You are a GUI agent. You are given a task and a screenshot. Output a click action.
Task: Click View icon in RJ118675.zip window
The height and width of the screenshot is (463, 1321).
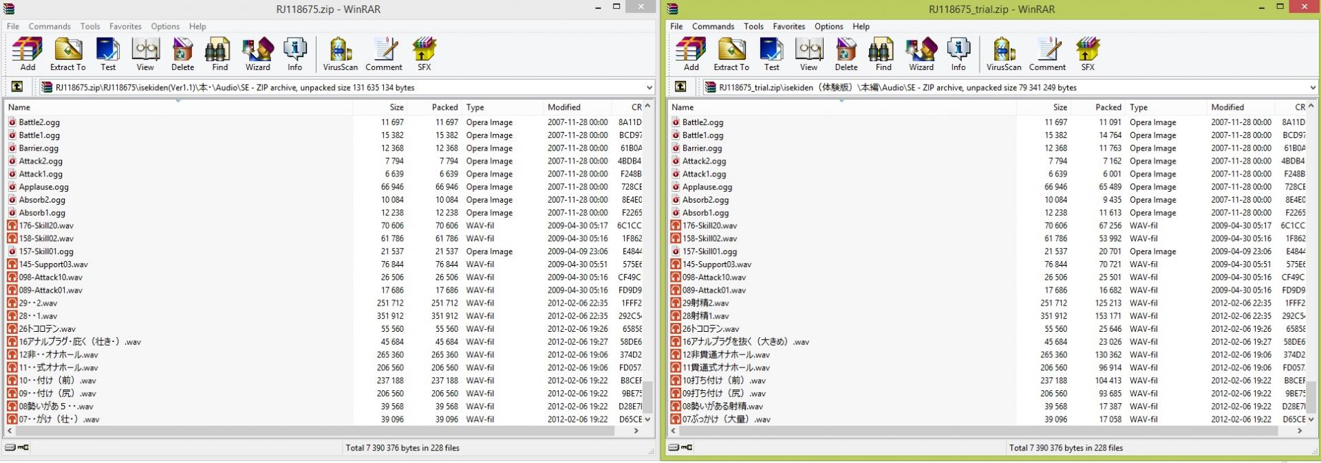(145, 54)
